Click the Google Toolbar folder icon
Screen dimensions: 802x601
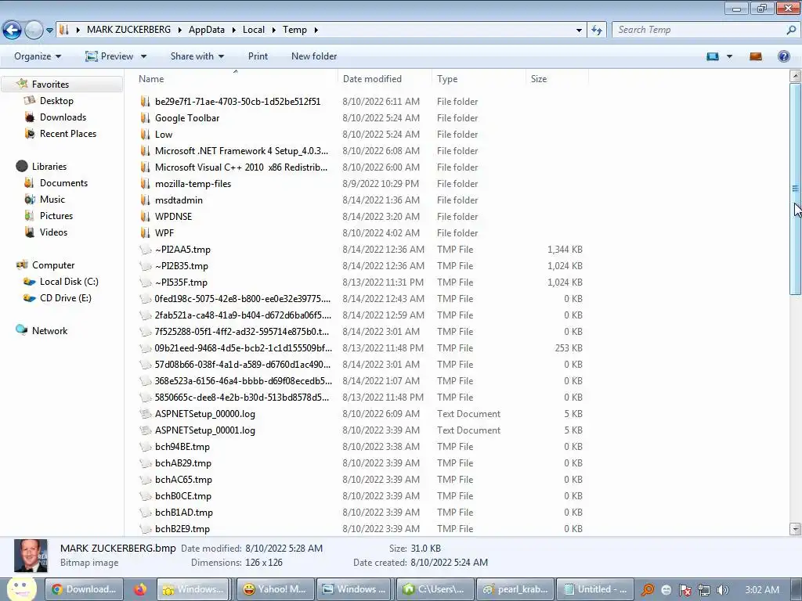145,118
